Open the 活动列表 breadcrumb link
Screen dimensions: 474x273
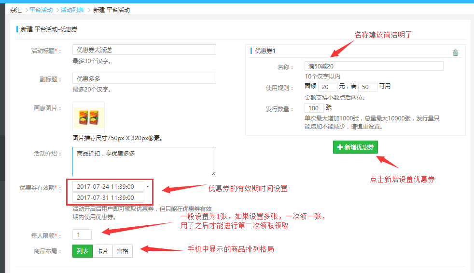[x=72, y=10]
